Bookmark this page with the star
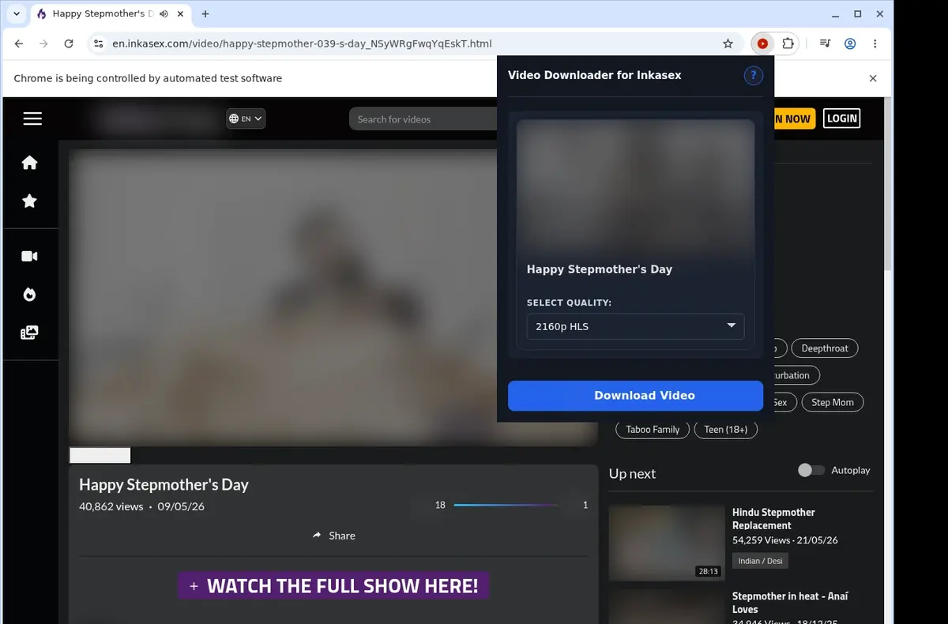This screenshot has height=624, width=948. (728, 44)
